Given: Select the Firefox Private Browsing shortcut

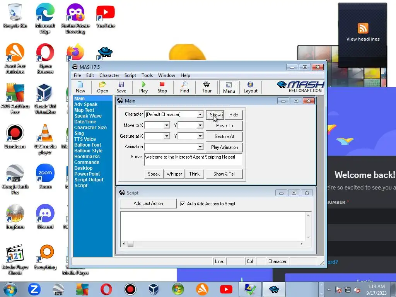Looking at the screenshot, I should pyautogui.click(x=75, y=18).
